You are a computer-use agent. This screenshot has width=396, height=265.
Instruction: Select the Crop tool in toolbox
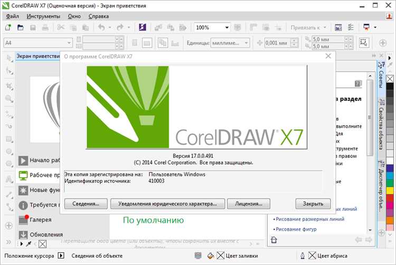click(x=10, y=86)
